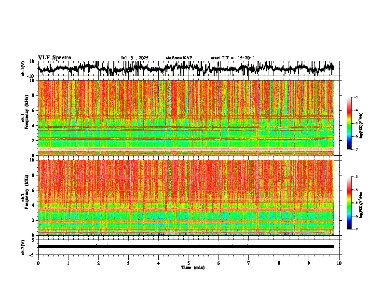Click time axis tick label "6"
The width and height of the screenshot is (382, 295).
(x=219, y=263)
